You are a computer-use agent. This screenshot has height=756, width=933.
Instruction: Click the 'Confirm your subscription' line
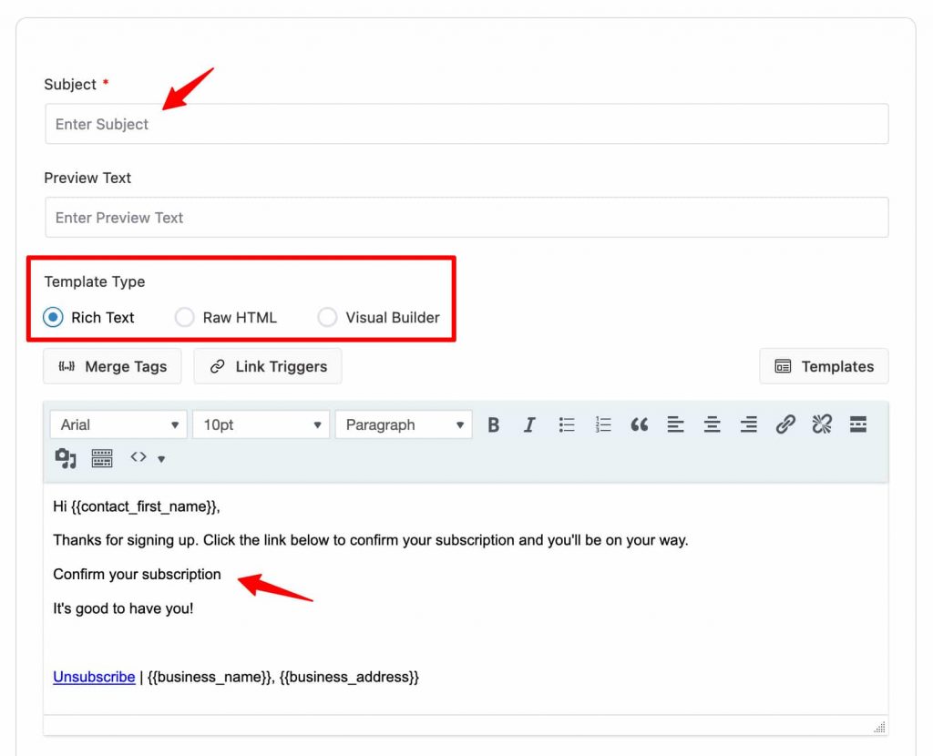point(137,574)
